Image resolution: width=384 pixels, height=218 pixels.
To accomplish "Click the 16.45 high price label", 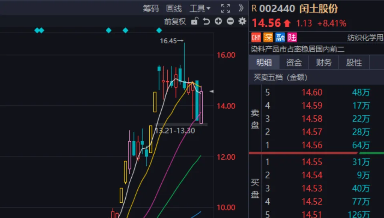I will [168, 41].
